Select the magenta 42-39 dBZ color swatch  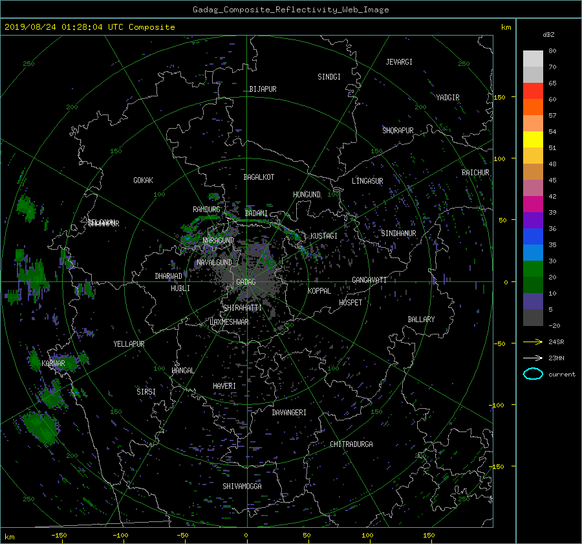tap(533, 204)
